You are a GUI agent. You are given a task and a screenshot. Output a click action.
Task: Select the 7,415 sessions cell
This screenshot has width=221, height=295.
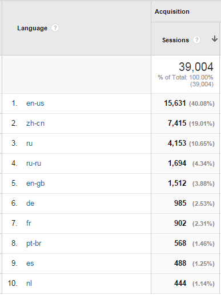pyautogui.click(x=177, y=123)
